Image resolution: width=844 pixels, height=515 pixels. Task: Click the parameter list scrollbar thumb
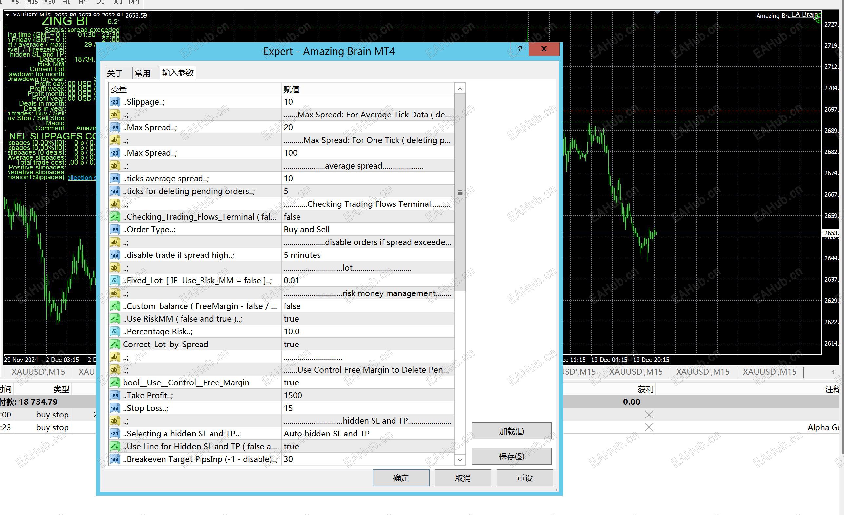click(460, 192)
